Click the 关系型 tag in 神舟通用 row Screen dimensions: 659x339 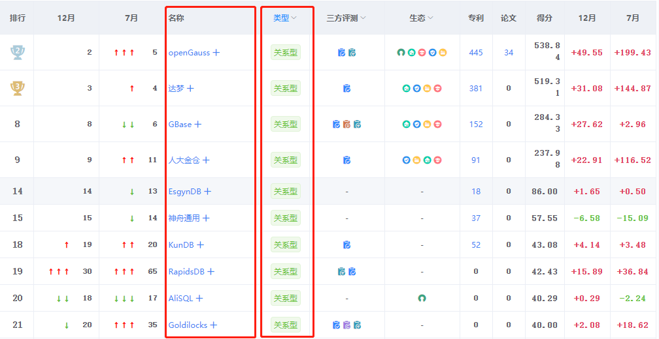point(286,218)
